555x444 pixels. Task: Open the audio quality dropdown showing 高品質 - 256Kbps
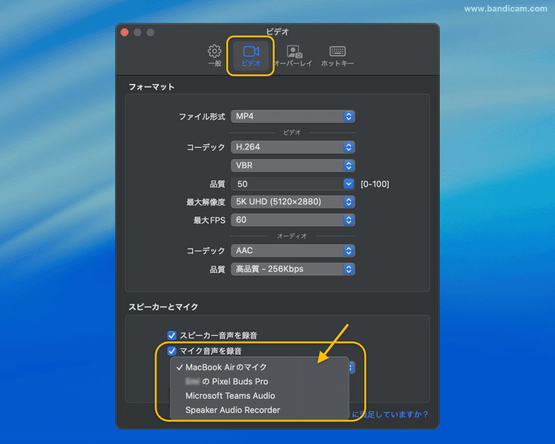pyautogui.click(x=293, y=269)
